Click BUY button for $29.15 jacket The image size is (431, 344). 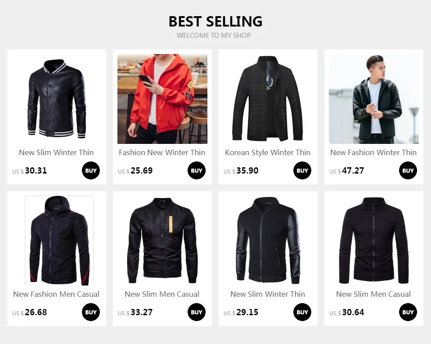[302, 312]
